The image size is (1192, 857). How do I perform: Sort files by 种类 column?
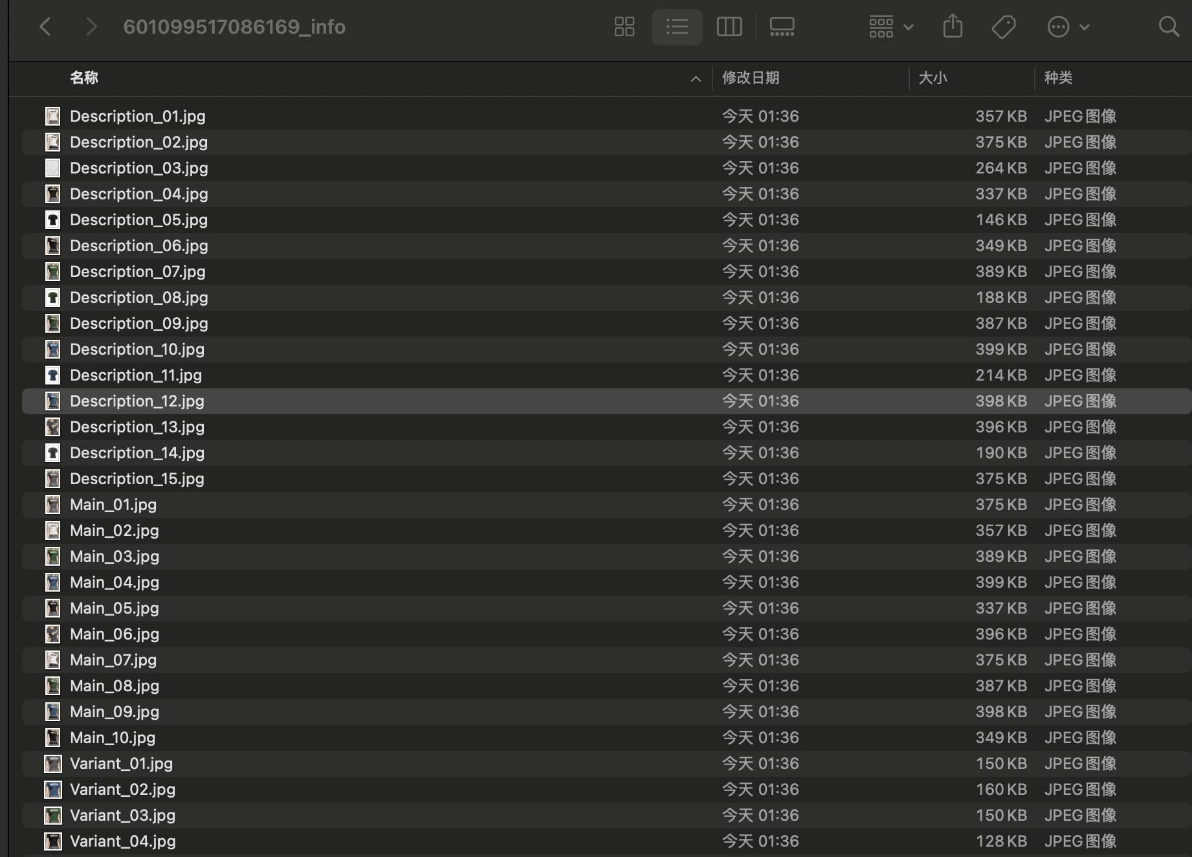click(1058, 78)
